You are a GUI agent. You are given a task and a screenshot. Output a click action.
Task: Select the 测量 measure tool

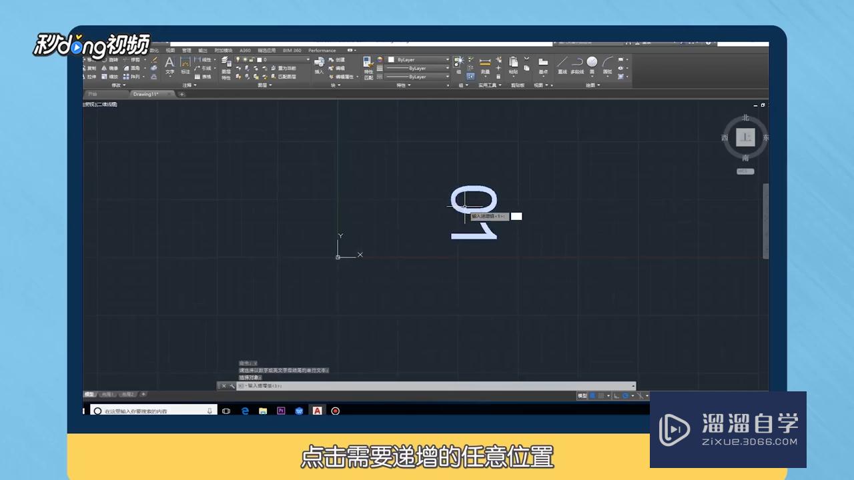pyautogui.click(x=485, y=65)
